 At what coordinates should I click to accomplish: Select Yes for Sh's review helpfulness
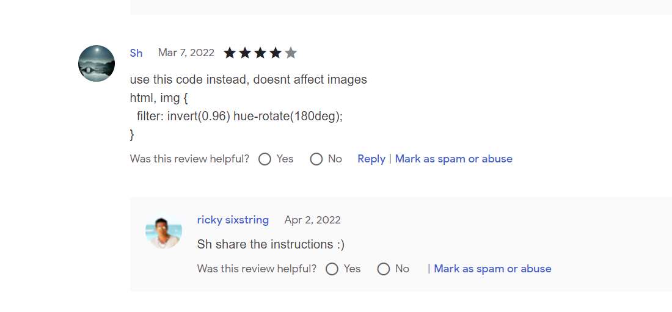(265, 159)
